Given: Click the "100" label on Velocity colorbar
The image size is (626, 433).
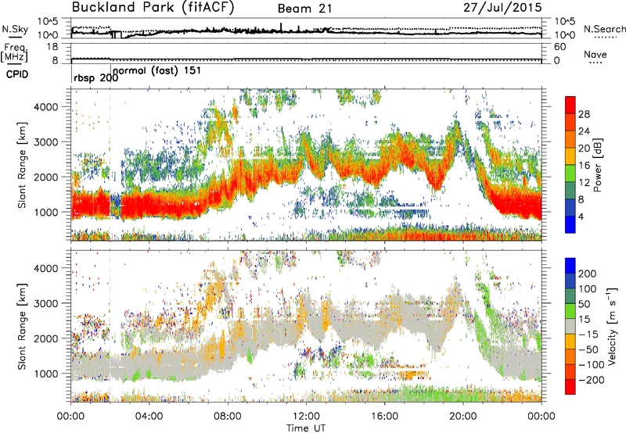Looking at the screenshot, I should click(x=588, y=289).
